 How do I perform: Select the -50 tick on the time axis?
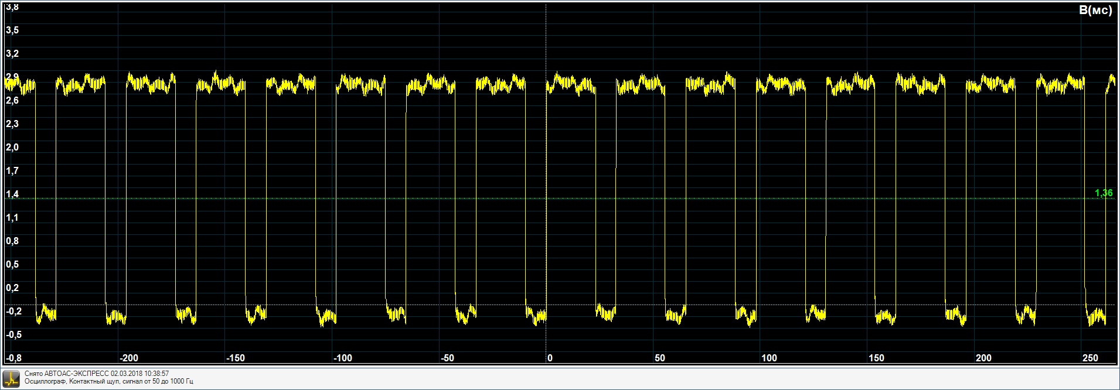(x=447, y=358)
